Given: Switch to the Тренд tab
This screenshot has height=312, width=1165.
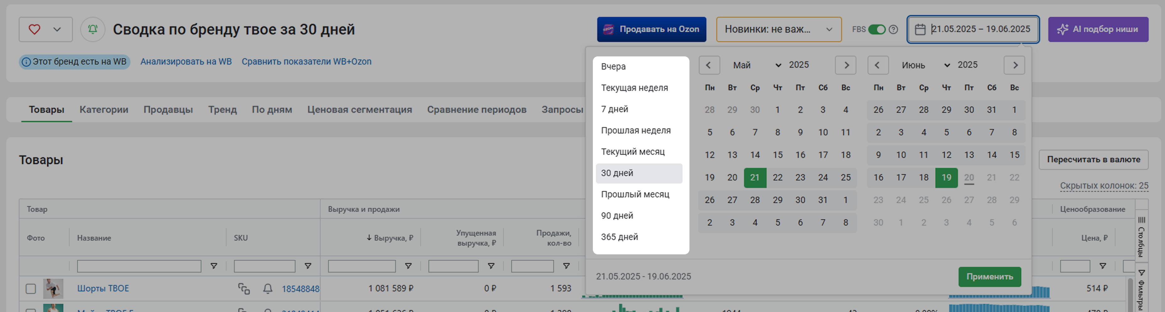Looking at the screenshot, I should pyautogui.click(x=222, y=109).
